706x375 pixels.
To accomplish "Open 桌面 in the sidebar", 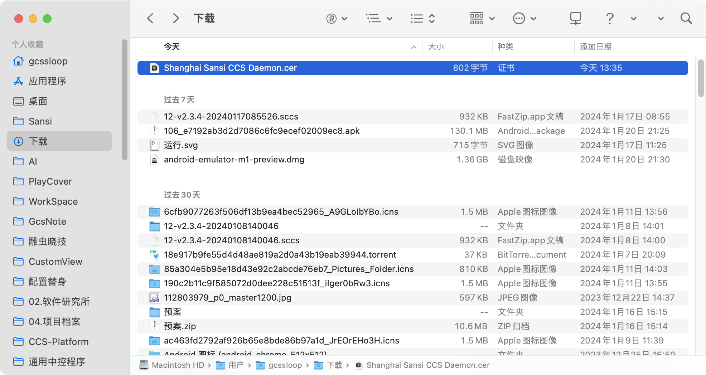I will pos(59,101).
